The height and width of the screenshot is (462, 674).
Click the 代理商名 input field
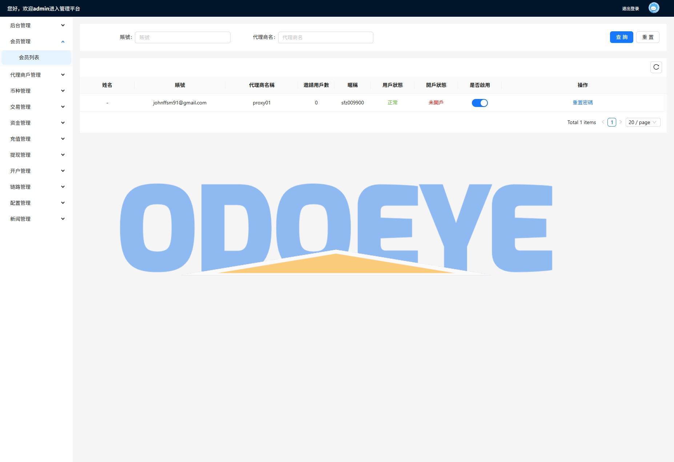click(325, 37)
